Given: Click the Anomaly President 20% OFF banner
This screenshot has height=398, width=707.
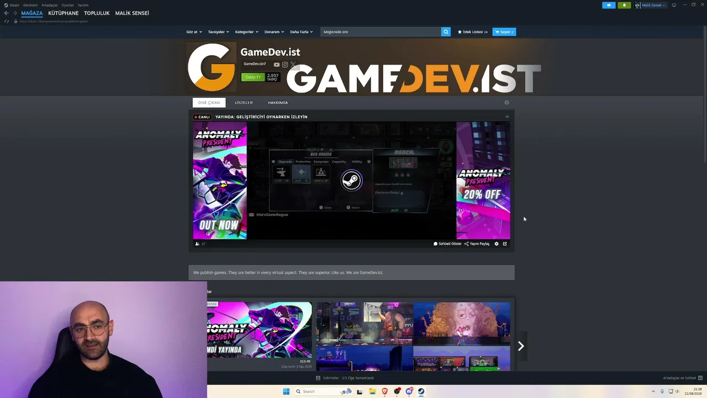Looking at the screenshot, I should click(483, 181).
